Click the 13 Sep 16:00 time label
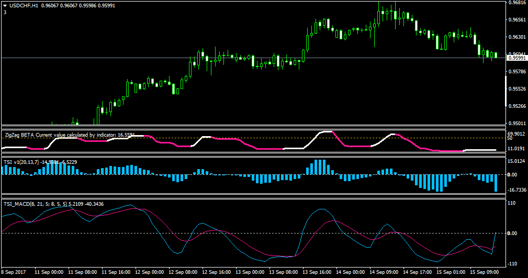This screenshot has height=278, width=528. pyautogui.click(x=317, y=272)
